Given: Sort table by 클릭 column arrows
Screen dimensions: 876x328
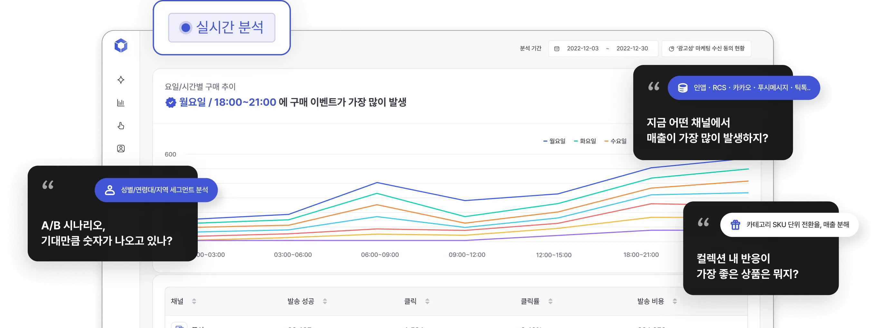Looking at the screenshot, I should coord(427,301).
